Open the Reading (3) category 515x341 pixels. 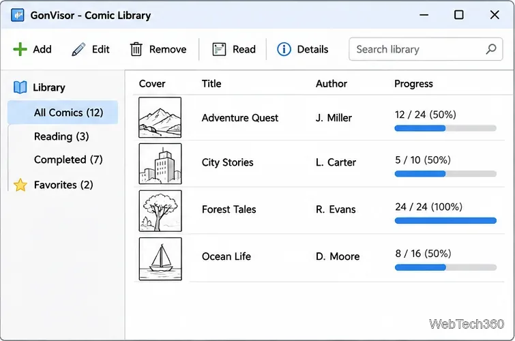pos(61,136)
